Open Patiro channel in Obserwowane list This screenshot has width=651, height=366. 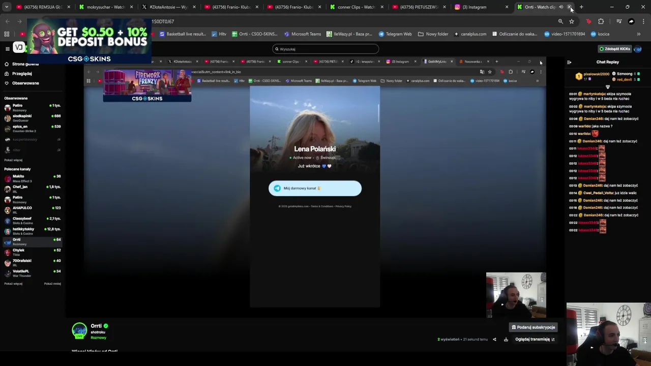pos(32,107)
